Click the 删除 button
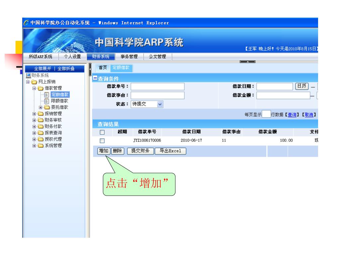The width and height of the screenshot is (340, 255). 118,151
